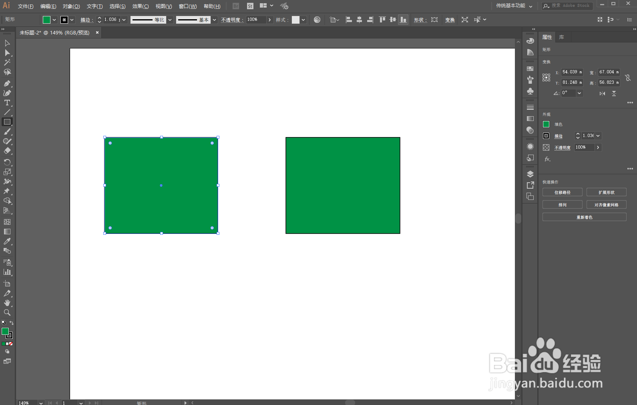Select the Eyedropper tool
637x405 pixels.
point(7,241)
